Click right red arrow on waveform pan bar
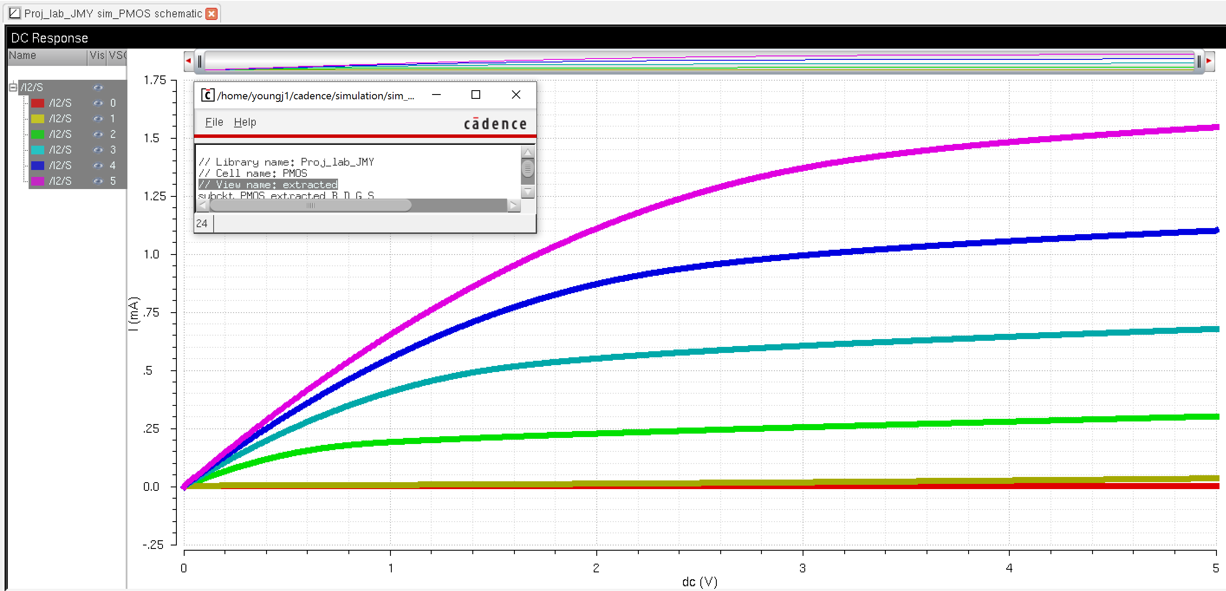1226x591 pixels. [x=1208, y=61]
